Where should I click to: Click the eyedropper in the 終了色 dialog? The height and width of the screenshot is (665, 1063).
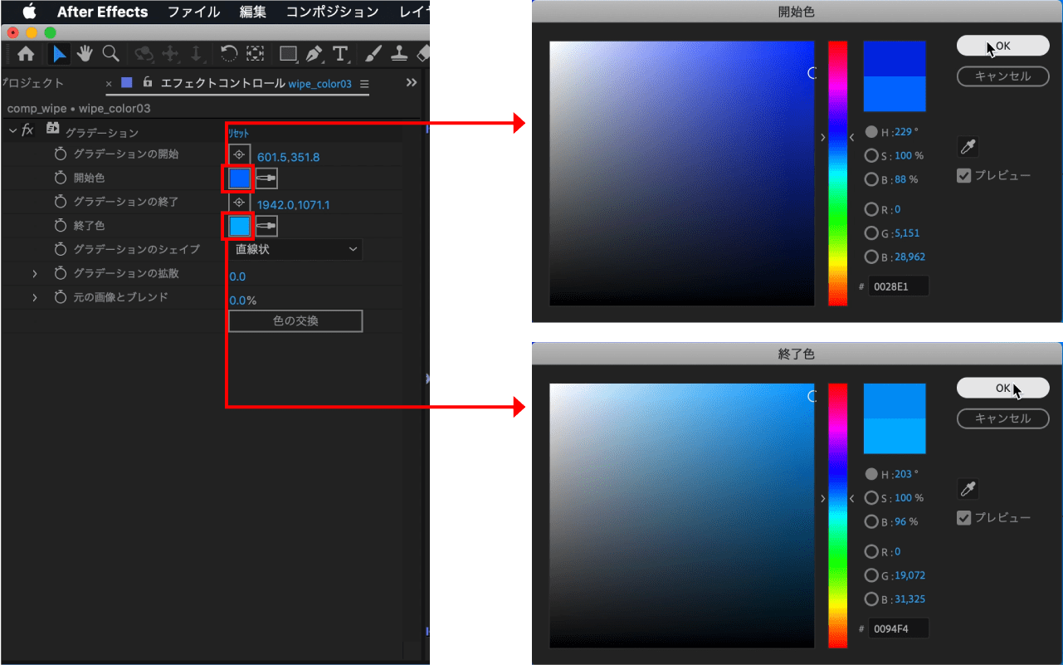(x=968, y=490)
